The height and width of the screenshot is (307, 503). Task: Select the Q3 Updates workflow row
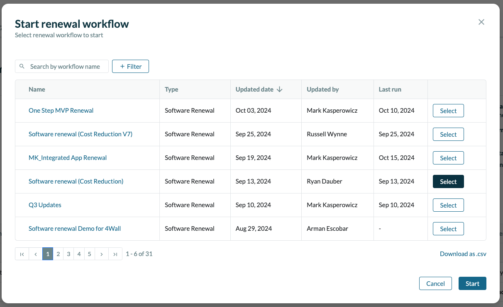[x=448, y=205]
